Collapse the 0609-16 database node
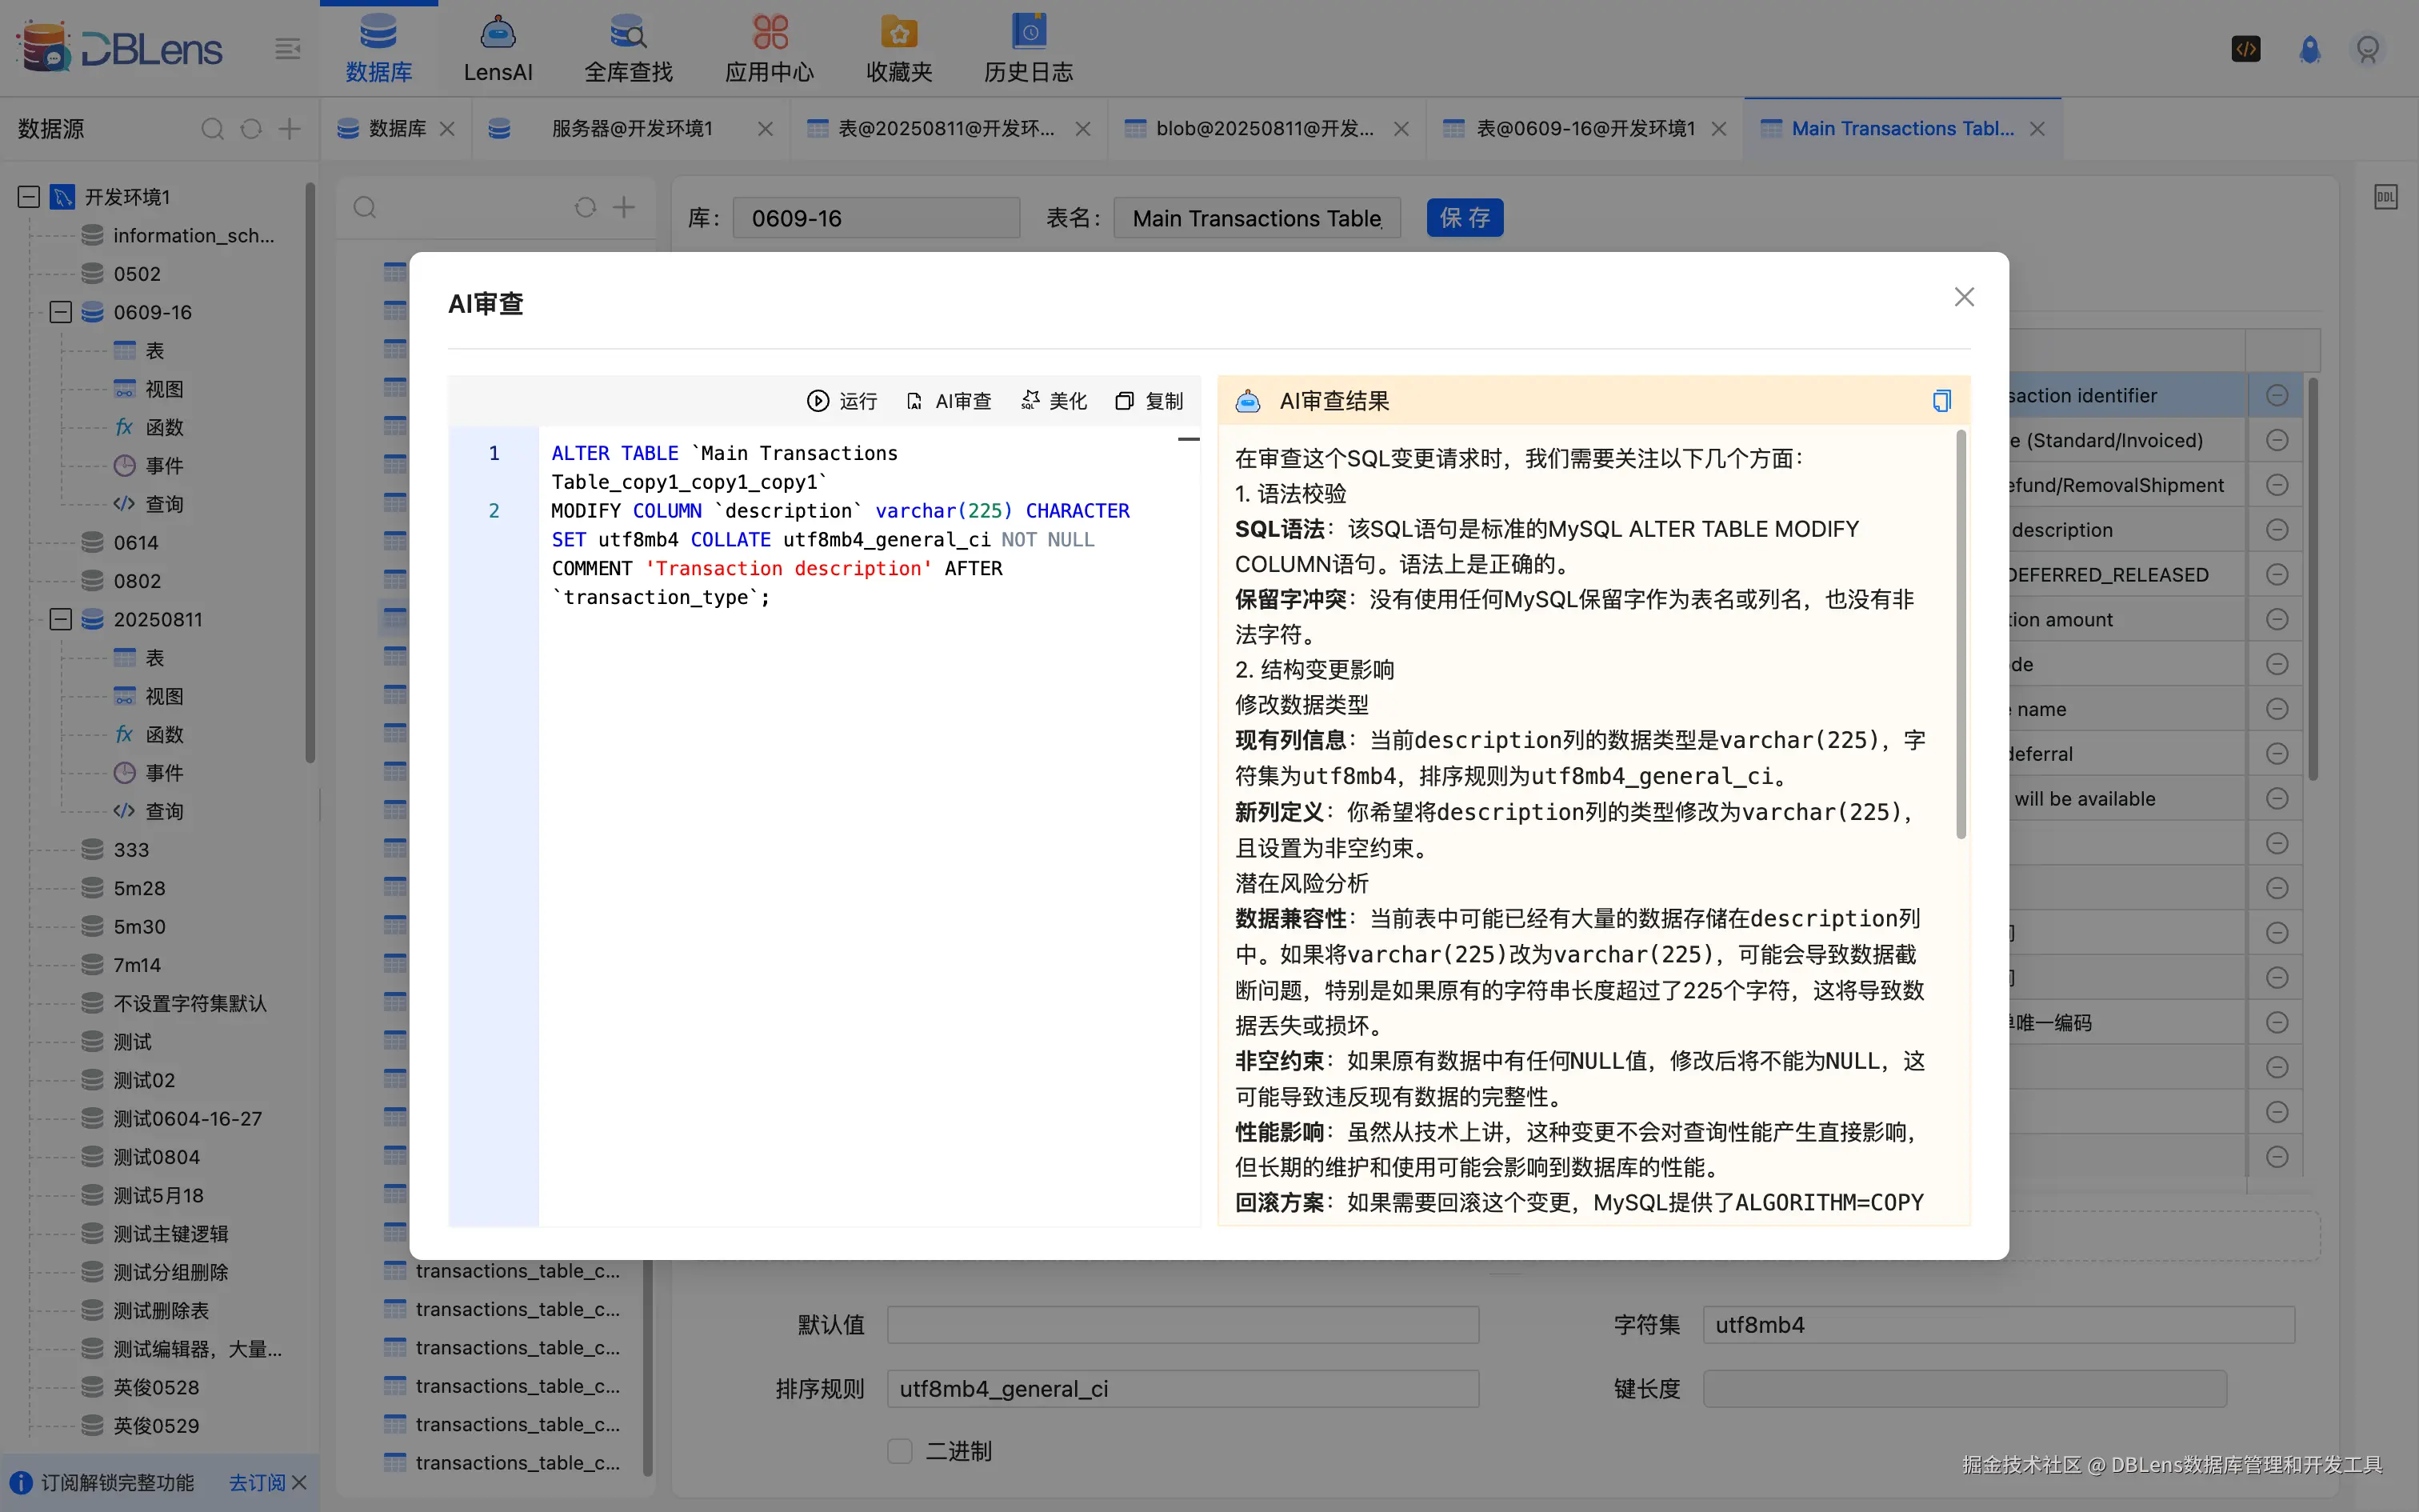 [60, 312]
